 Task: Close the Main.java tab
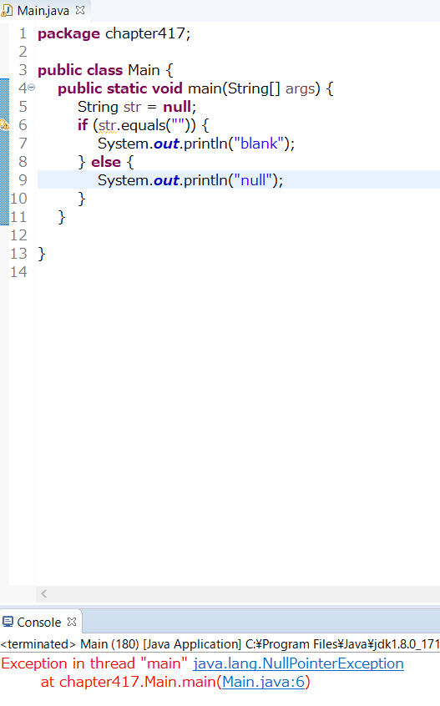click(80, 10)
